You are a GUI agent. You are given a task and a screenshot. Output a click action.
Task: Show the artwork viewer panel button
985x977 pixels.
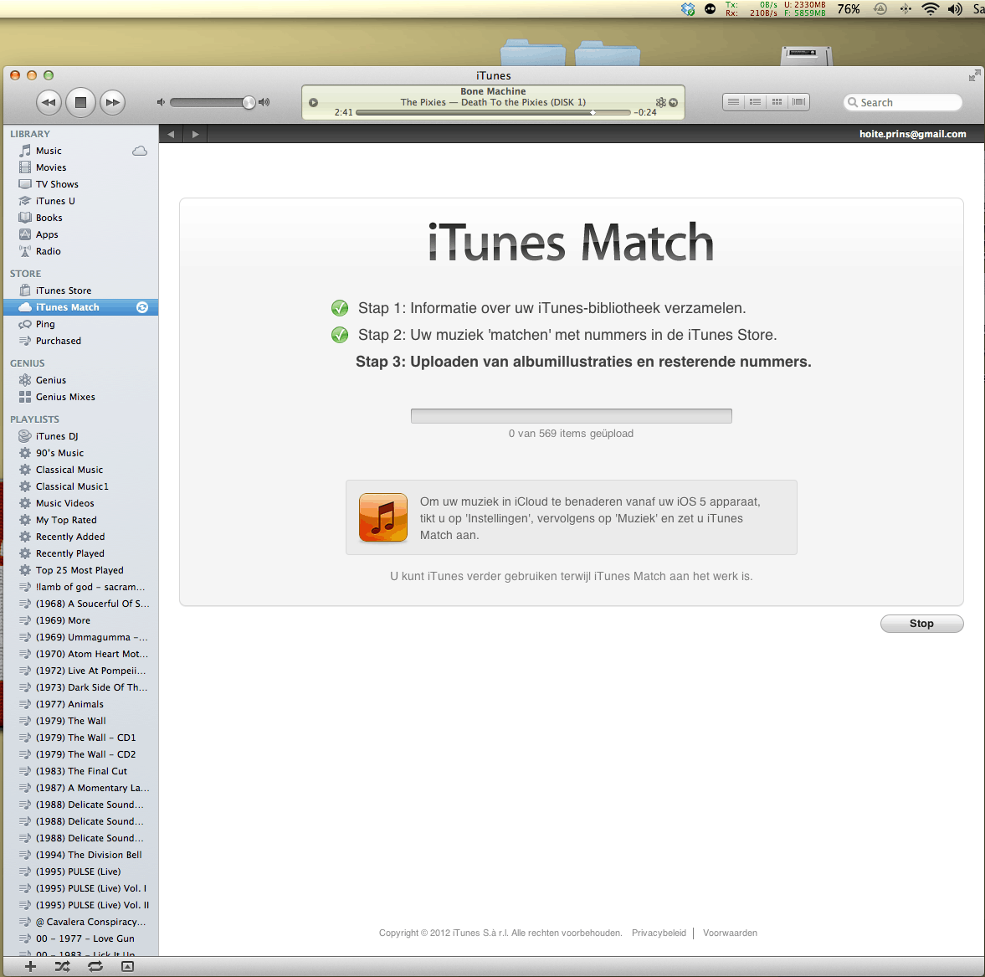[x=127, y=966]
